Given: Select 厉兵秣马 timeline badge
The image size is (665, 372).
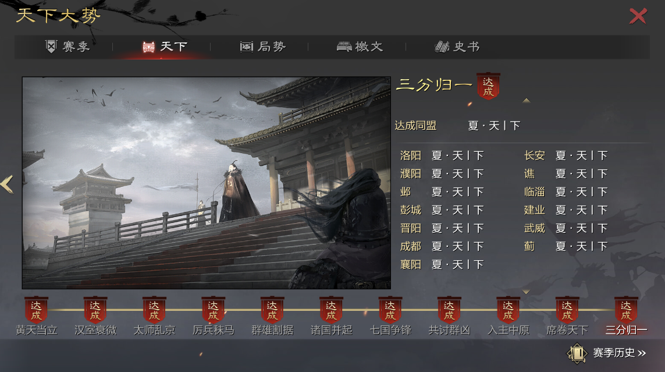Looking at the screenshot, I should point(213,310).
